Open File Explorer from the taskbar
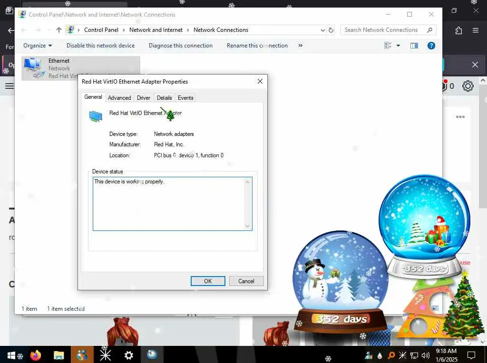The image size is (487, 363). click(58, 355)
